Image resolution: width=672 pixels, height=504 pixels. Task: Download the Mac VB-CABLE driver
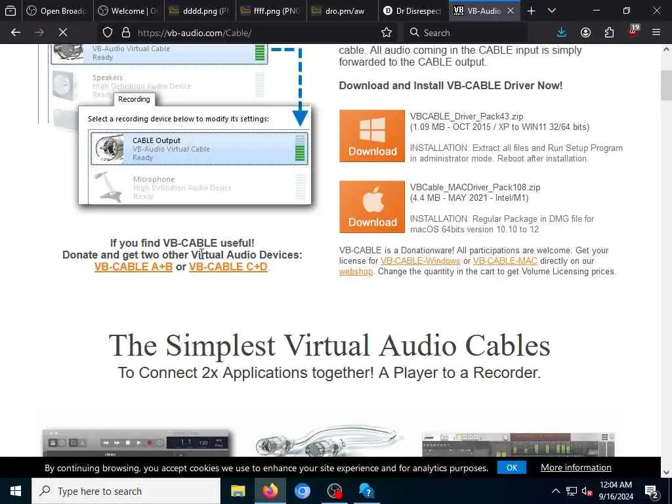[372, 207]
